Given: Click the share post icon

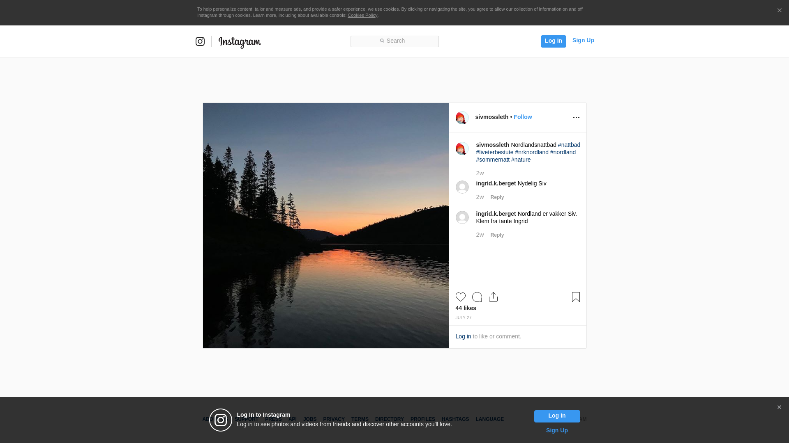Looking at the screenshot, I should 493,297.
